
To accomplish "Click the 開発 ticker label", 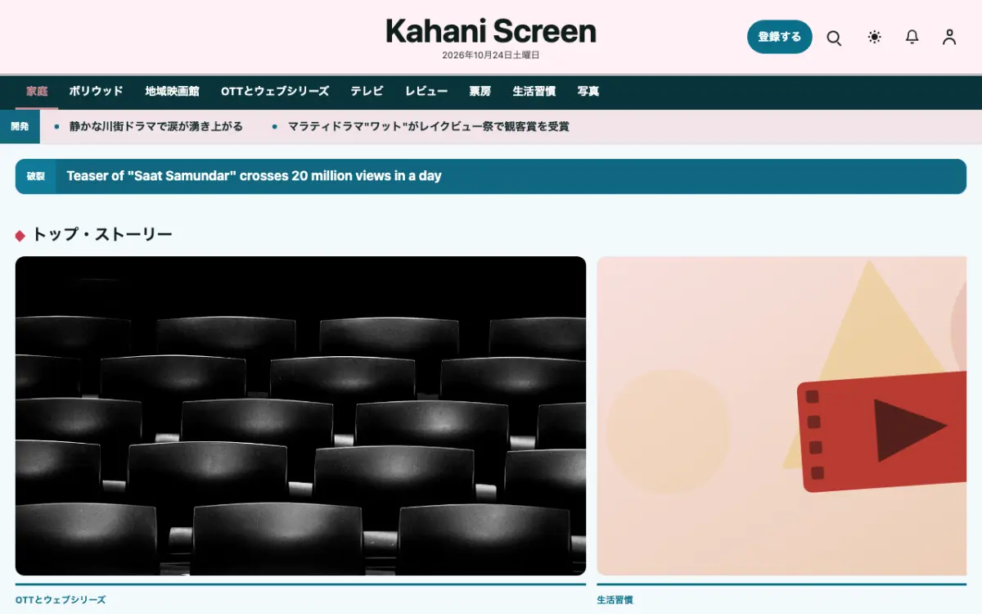I will (x=20, y=127).
